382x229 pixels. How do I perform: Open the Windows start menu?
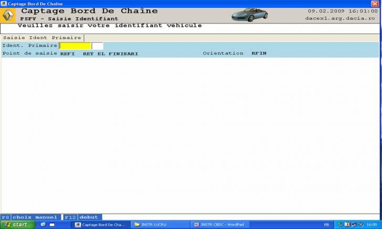17,225
